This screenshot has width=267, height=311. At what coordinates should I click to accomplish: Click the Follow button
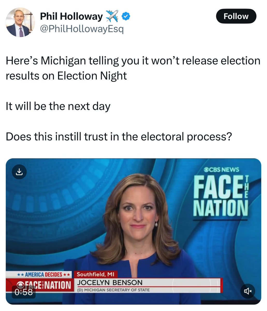click(x=236, y=16)
